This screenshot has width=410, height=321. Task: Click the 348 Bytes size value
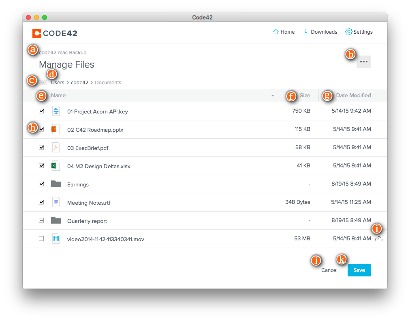(x=298, y=202)
